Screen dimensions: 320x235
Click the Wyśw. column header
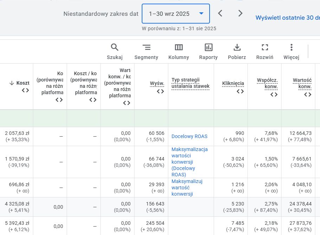157,83
